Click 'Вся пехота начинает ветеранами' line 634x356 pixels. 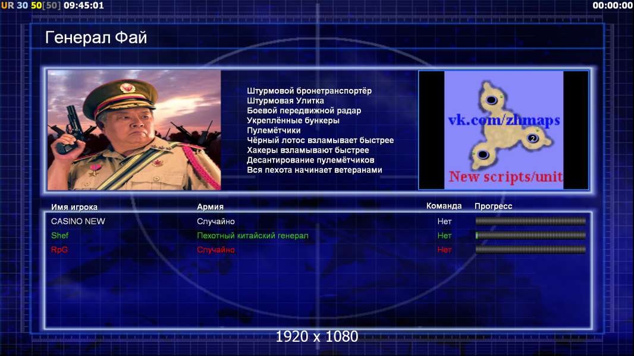315,170
